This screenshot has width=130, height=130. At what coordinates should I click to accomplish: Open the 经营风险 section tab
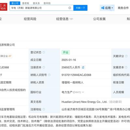30,19
